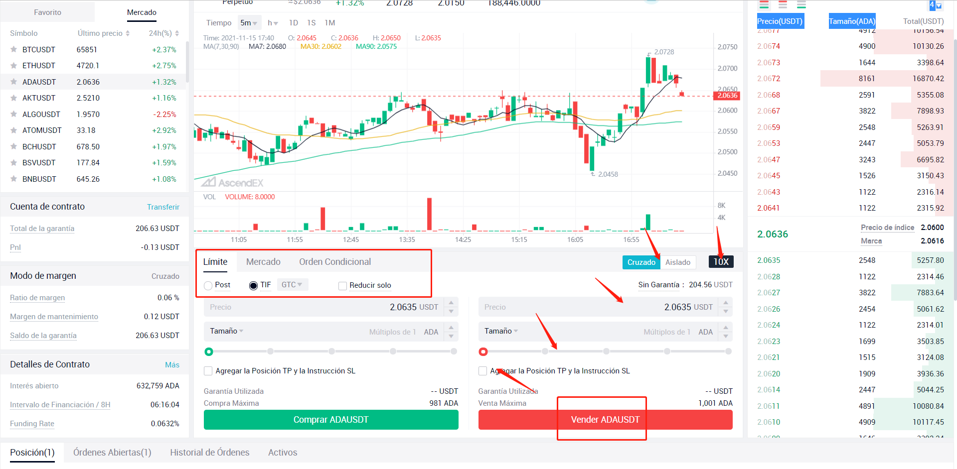Set buy slider to the 50% marker
The height and width of the screenshot is (469, 957).
tap(331, 352)
